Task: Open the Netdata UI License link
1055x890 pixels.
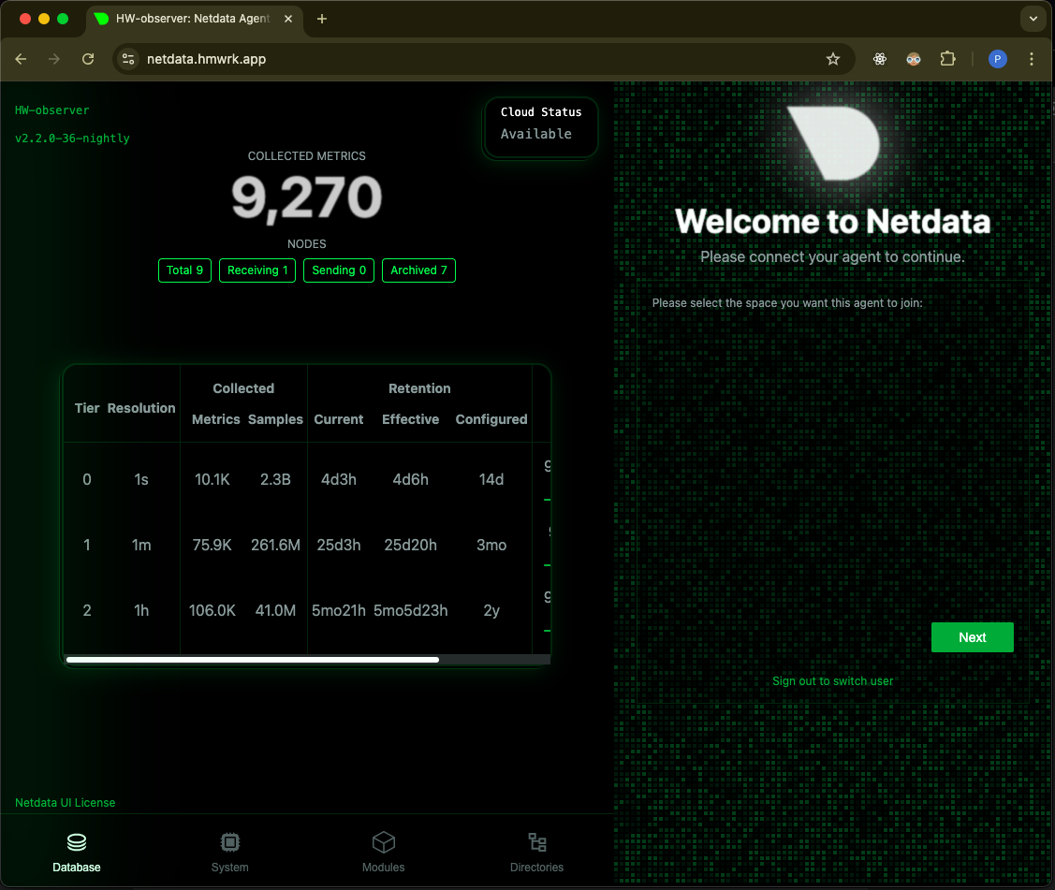Action: 66,803
